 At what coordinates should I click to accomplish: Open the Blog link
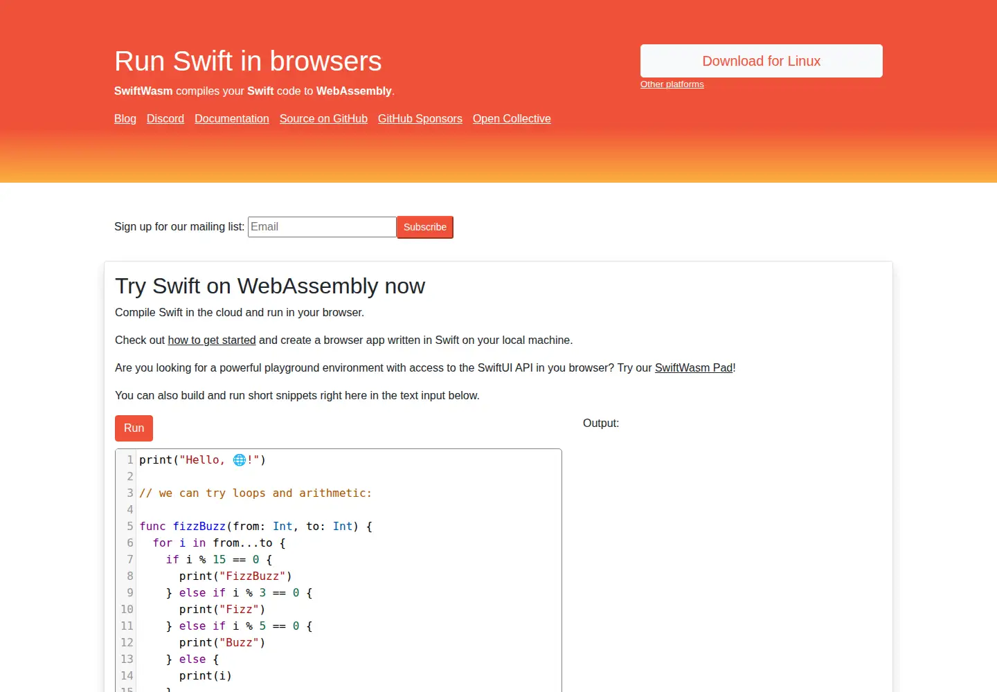click(125, 119)
